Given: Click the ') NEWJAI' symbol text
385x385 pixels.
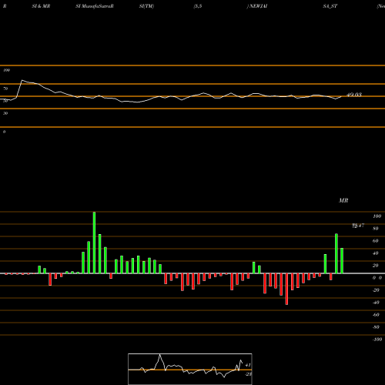Looking at the screenshot, I should [x=257, y=6].
